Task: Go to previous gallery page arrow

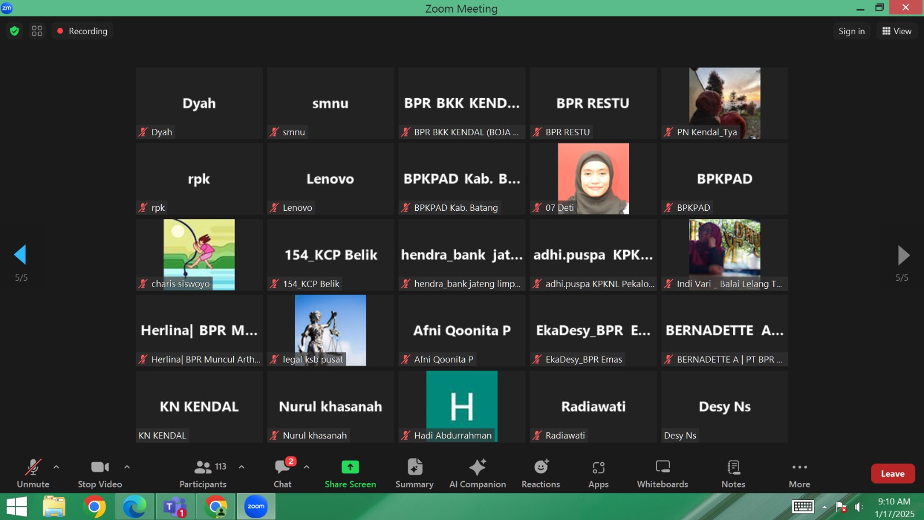Action: point(21,255)
